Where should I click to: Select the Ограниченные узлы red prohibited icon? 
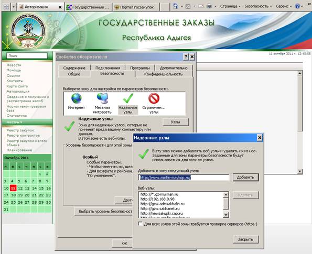tap(154, 98)
